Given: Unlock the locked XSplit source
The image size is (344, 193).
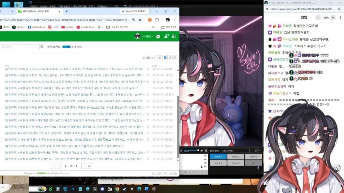Looking at the screenshot, I should pos(202,166).
